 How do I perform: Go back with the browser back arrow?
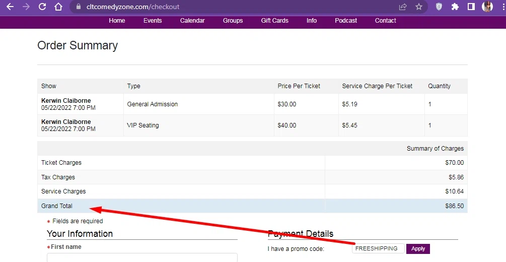click(10, 7)
